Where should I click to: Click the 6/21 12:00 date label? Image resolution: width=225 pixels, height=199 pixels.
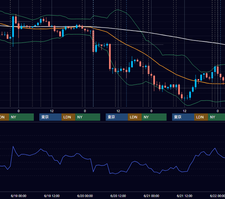click(185, 196)
